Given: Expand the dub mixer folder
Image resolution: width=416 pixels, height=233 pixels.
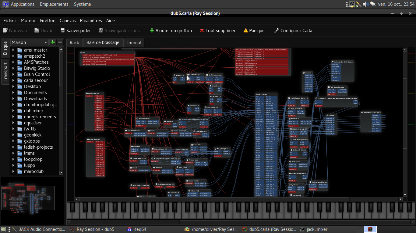Looking at the screenshot, I should click(x=13, y=111).
